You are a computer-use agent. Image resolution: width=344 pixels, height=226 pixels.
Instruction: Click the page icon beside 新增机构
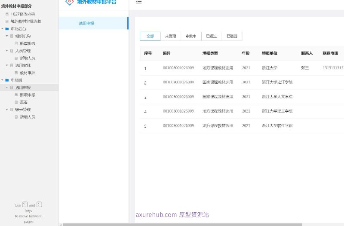click(x=16, y=43)
